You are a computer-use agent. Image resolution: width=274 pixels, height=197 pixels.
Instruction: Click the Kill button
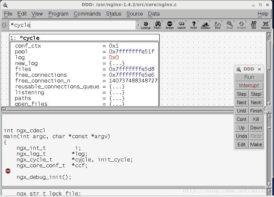(256, 119)
